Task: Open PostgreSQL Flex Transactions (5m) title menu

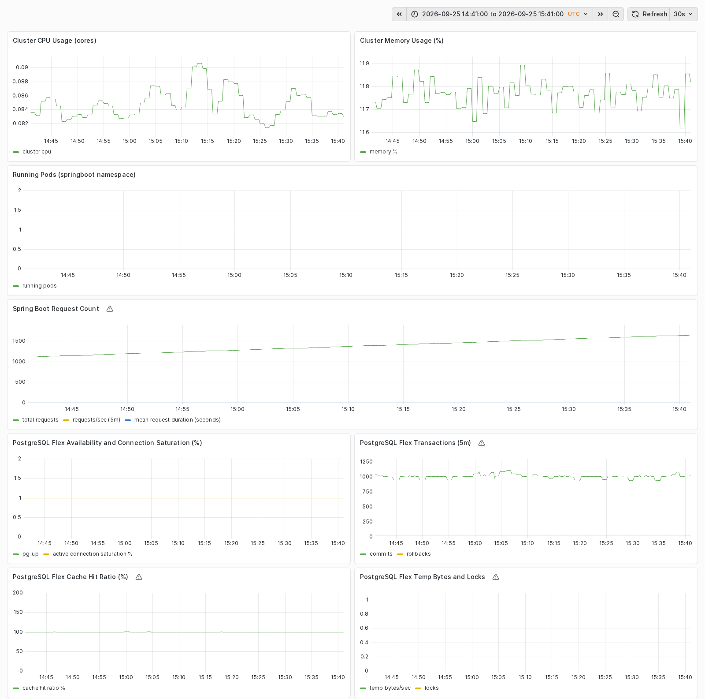Action: tap(416, 443)
